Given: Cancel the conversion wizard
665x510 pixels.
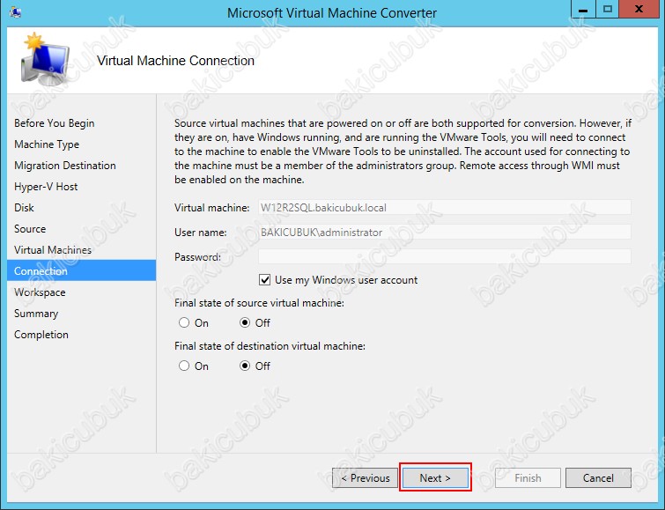Looking at the screenshot, I should [x=598, y=478].
